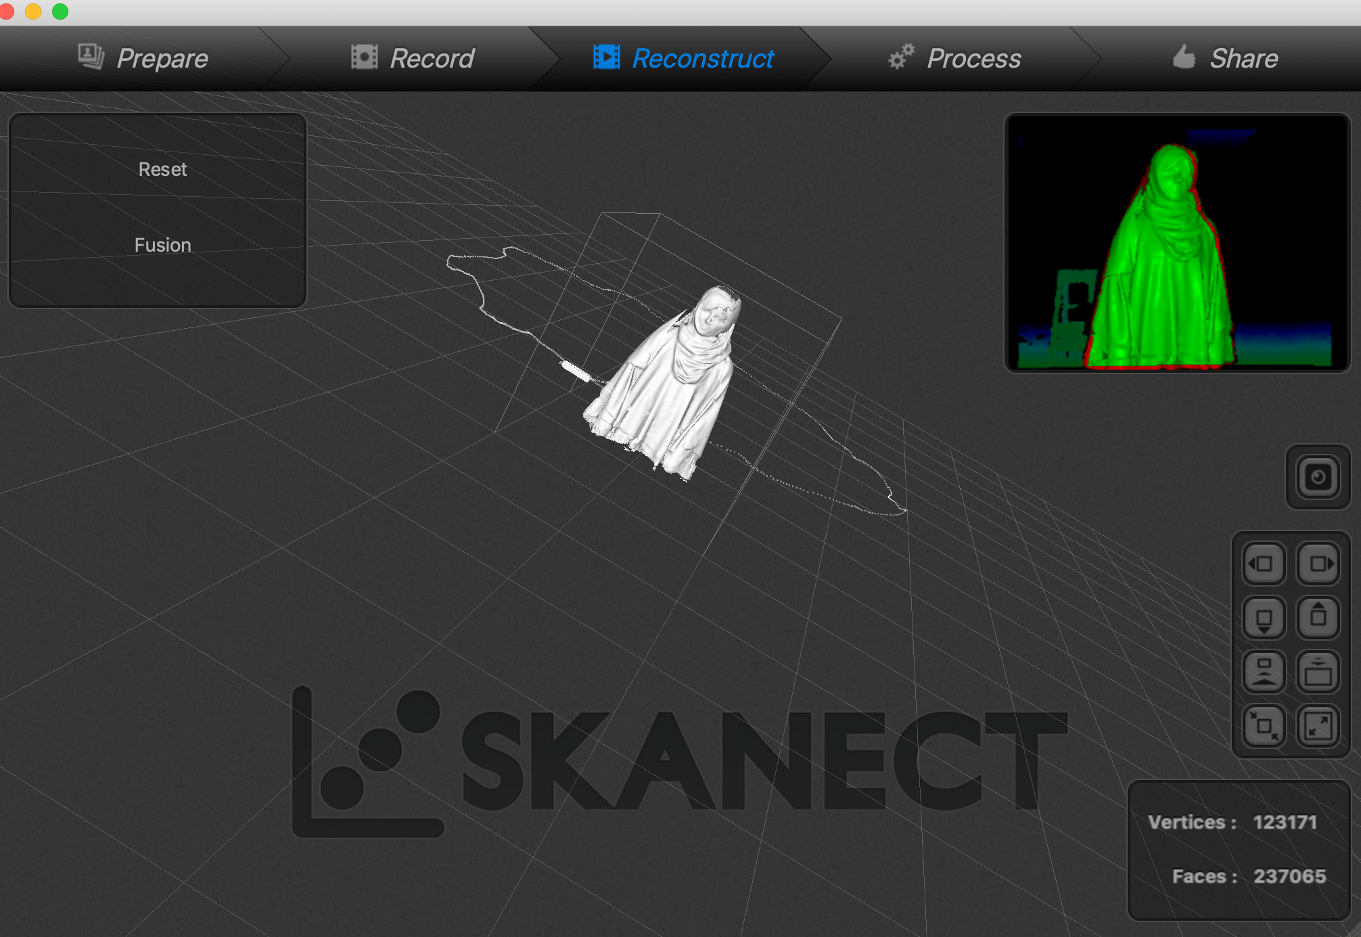The width and height of the screenshot is (1361, 937).
Task: Shrink the bounding box size icon
Action: 1264,726
